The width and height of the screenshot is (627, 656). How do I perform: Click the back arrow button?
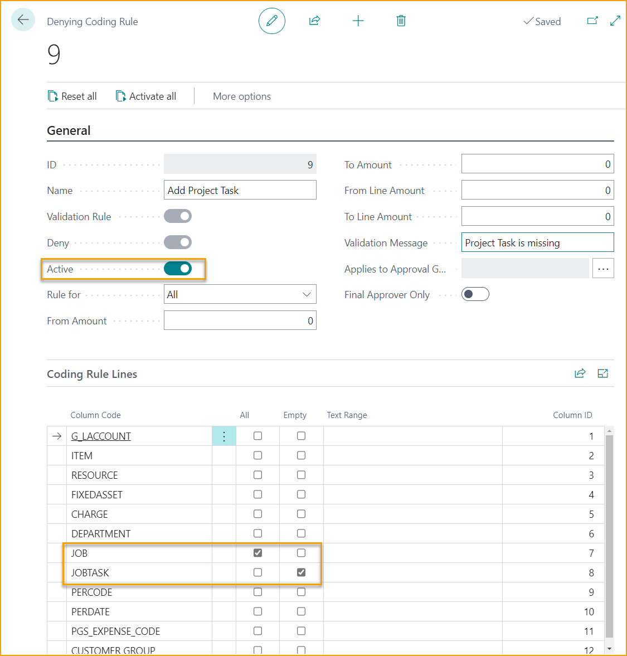click(23, 20)
